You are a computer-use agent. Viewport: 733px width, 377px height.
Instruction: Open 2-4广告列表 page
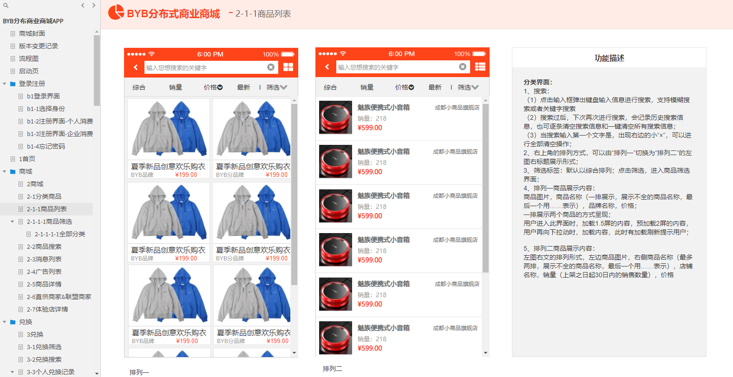[44, 272]
